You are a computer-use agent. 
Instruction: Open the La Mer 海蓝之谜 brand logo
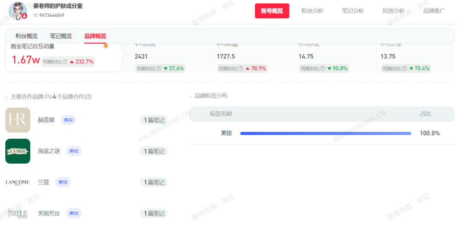click(x=18, y=151)
